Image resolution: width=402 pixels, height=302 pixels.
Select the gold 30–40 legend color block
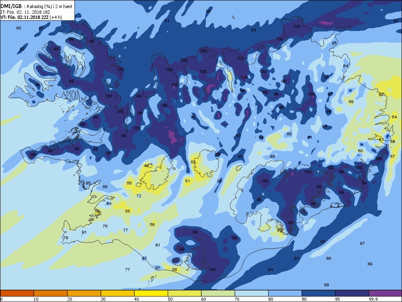tap(118, 293)
